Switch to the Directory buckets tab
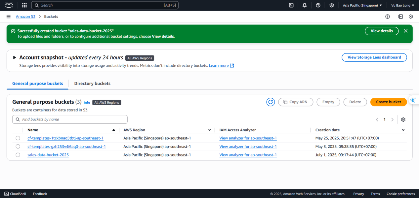 92,83
